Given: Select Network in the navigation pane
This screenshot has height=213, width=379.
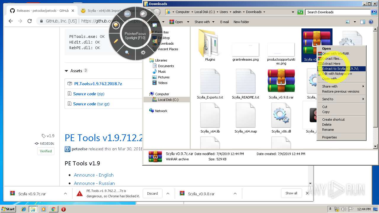Looking at the screenshot, I should (x=161, y=111).
